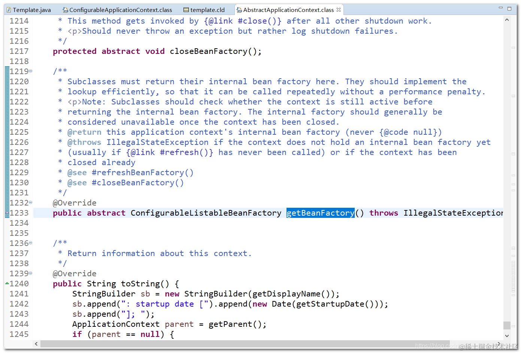Click the class file icon on AbstractApplicationContext tab
This screenshot has height=353, width=521.
tap(239, 10)
